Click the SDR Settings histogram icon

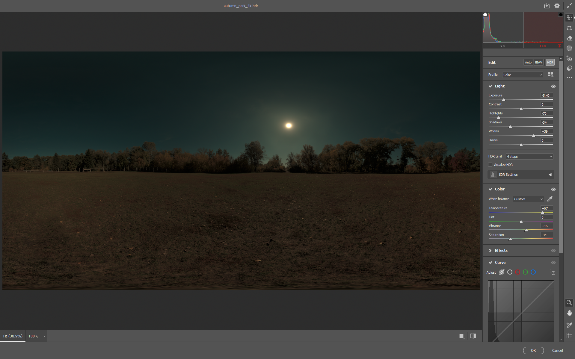pos(493,175)
